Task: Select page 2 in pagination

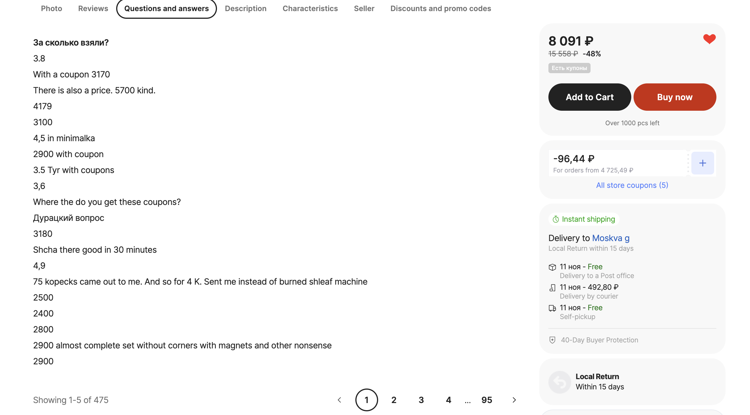Action: point(394,400)
